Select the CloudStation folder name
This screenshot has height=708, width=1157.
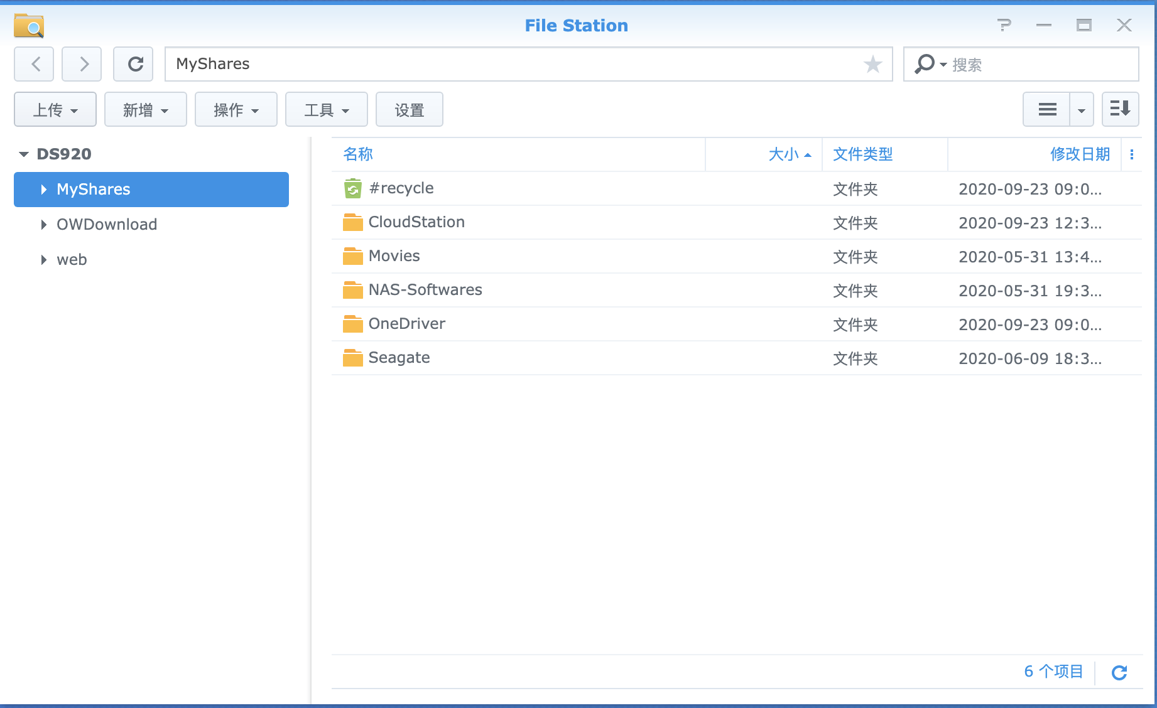tap(416, 222)
